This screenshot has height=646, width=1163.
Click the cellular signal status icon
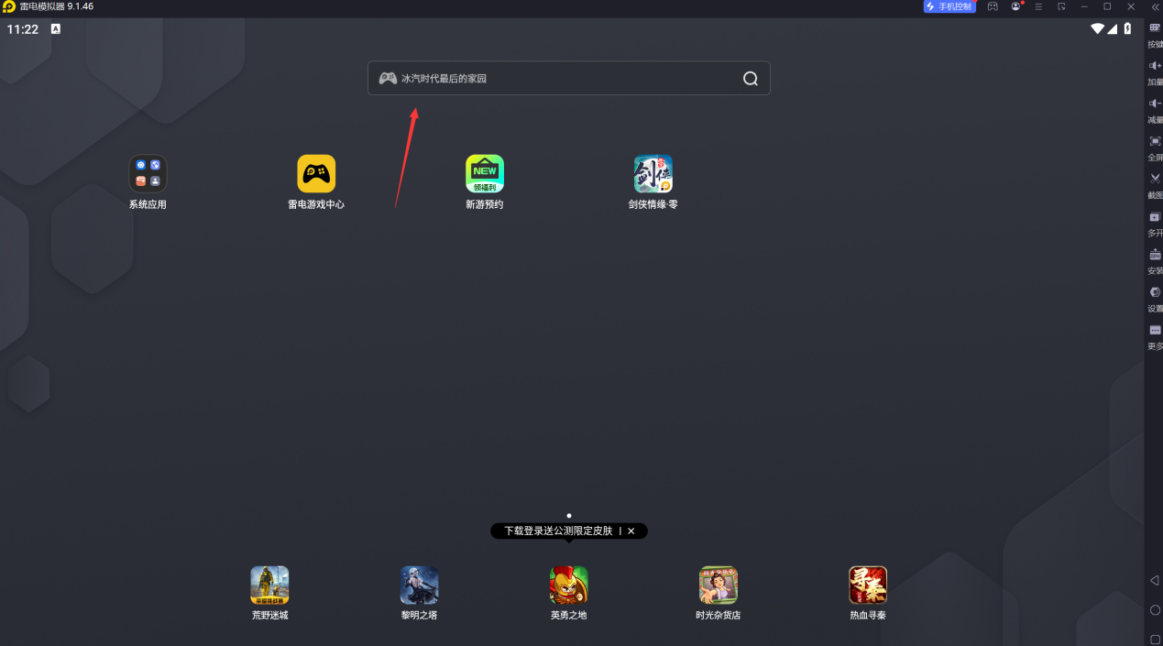[x=1112, y=29]
